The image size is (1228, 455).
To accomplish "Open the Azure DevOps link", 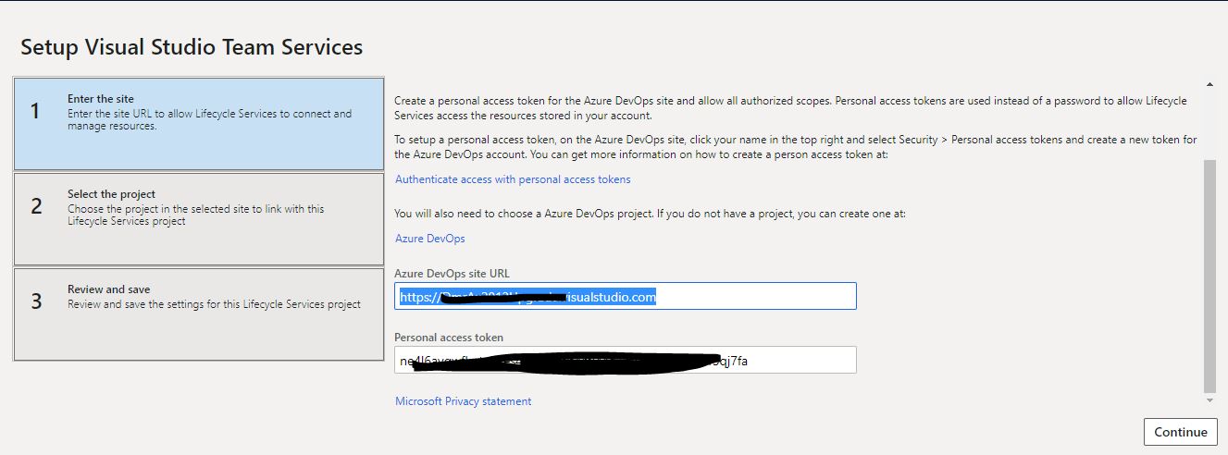I will 430,239.
